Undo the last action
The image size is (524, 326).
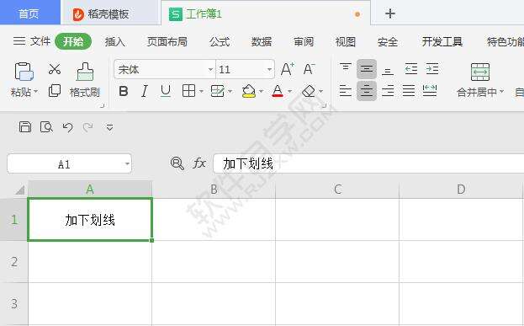[x=67, y=127]
